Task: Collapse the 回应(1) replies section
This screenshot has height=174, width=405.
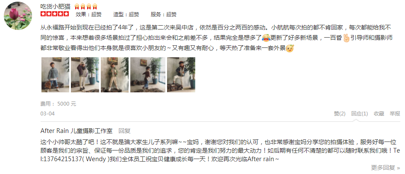Action: 359,113
